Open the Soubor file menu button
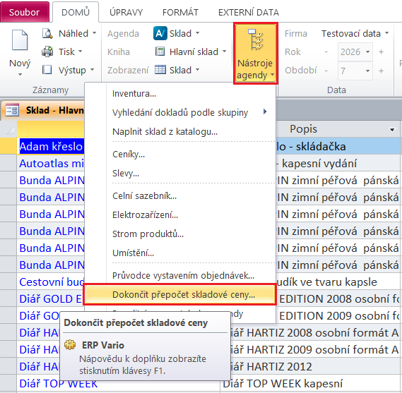 point(25,12)
